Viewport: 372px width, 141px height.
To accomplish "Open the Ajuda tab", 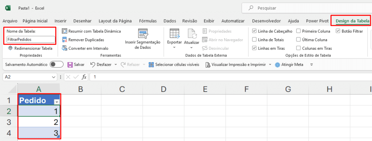I will (x=293, y=21).
